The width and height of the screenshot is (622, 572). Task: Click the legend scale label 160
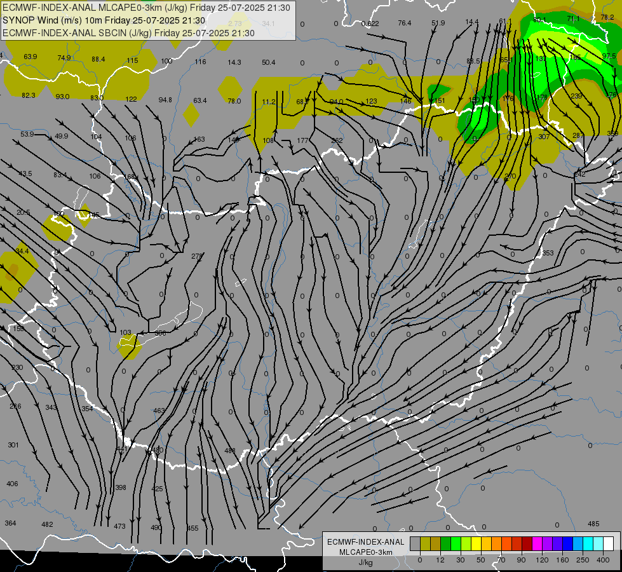click(x=562, y=560)
